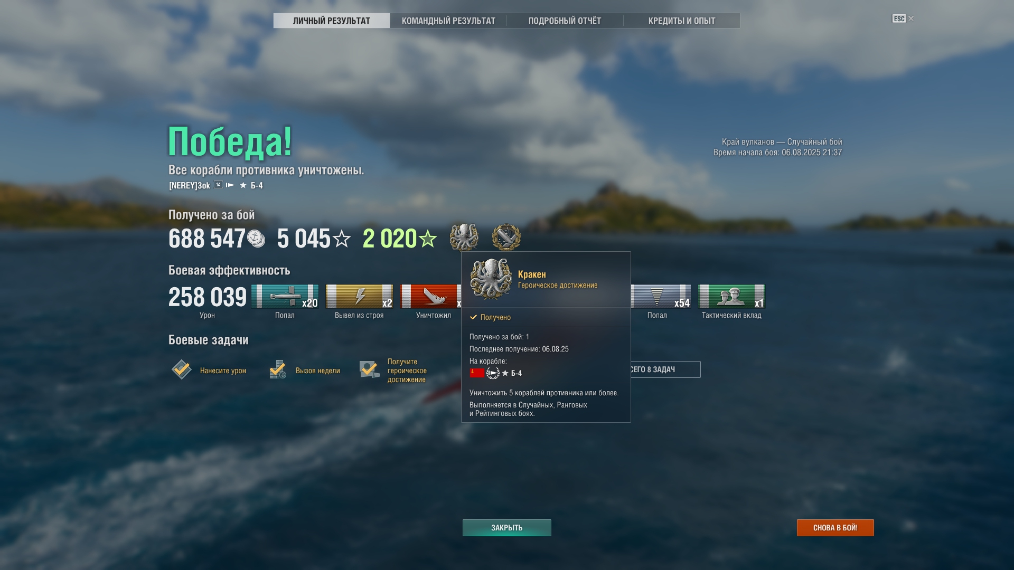1014x570 pixels.
Task: Click the 2 020 free experience star icon
Action: pos(428,239)
